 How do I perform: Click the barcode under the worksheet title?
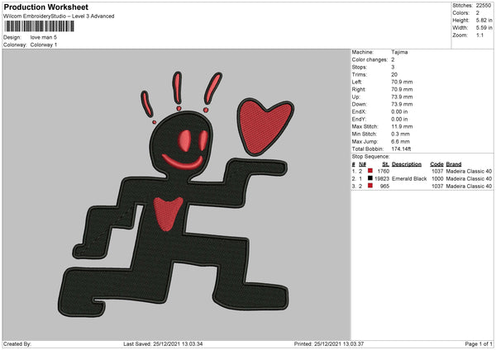click(x=39, y=26)
